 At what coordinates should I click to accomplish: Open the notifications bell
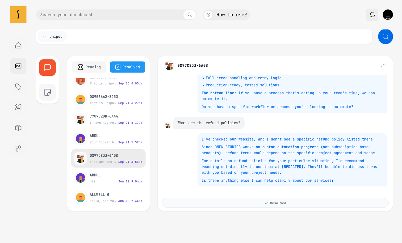[x=372, y=15]
